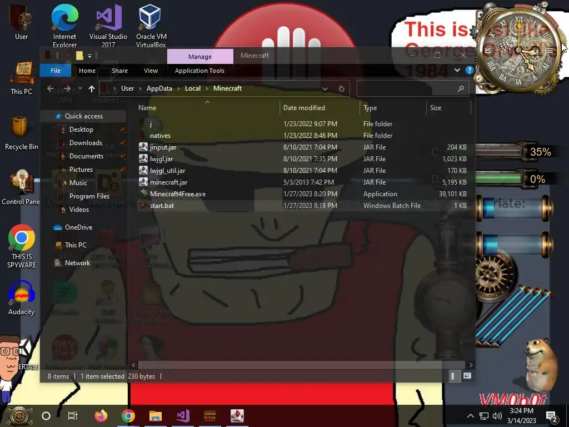The image size is (569, 427).
Task: Select the natives folder row
Action: [303, 136]
